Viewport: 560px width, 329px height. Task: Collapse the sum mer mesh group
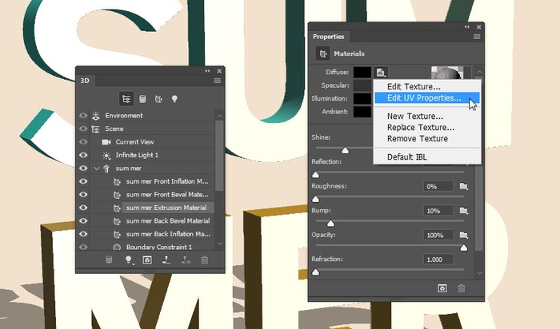pyautogui.click(x=97, y=168)
